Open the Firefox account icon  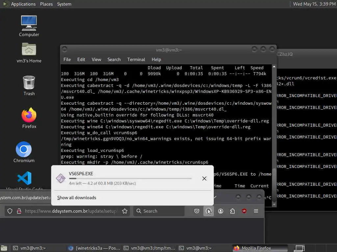point(220,211)
